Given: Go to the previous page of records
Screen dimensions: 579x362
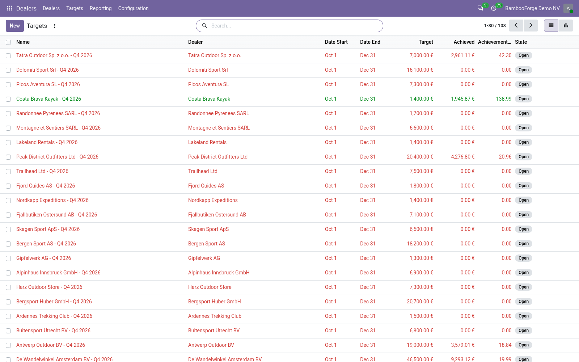Looking at the screenshot, I should tap(516, 26).
